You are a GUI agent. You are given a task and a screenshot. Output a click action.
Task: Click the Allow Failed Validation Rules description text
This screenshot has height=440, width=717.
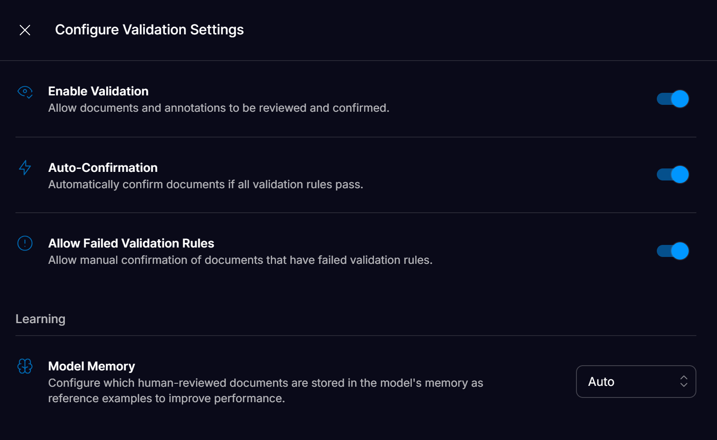coord(240,260)
